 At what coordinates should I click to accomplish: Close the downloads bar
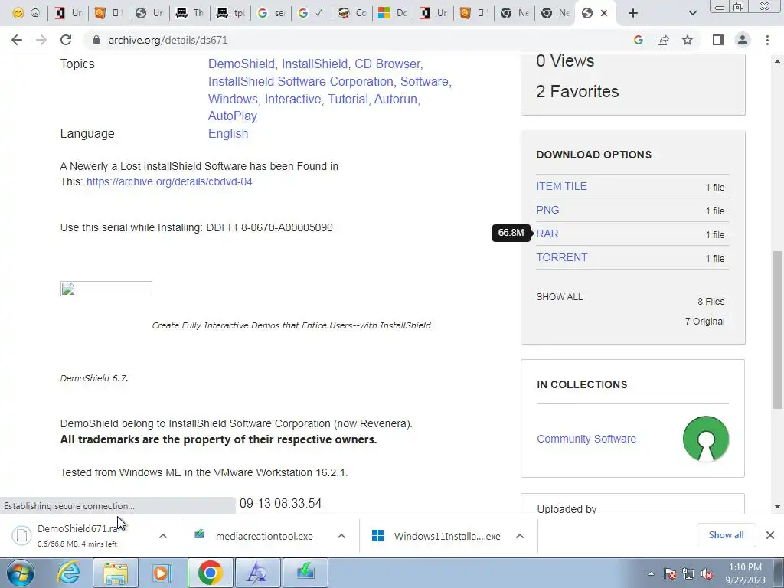tap(770, 535)
